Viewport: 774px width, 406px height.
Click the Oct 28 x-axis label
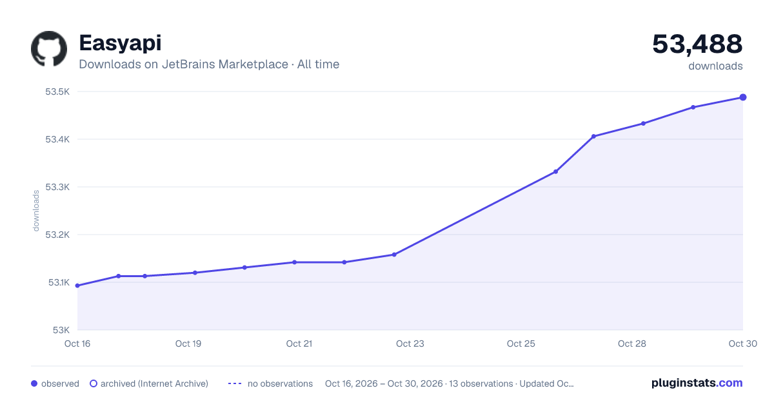pyautogui.click(x=632, y=343)
